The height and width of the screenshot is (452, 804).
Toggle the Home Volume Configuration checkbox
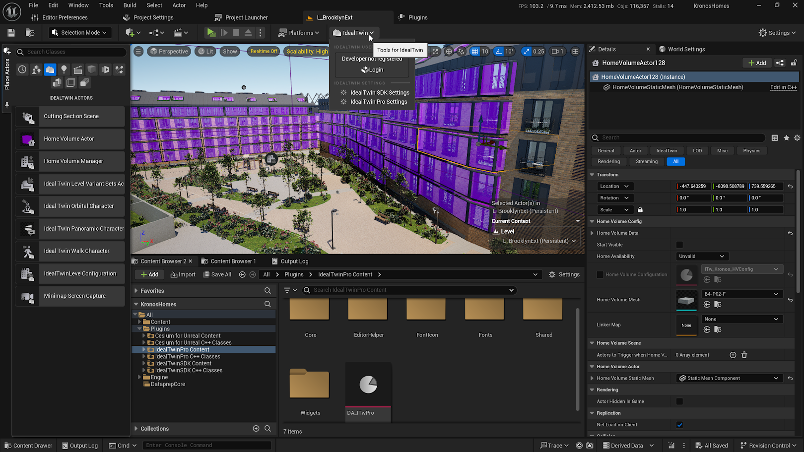point(600,275)
